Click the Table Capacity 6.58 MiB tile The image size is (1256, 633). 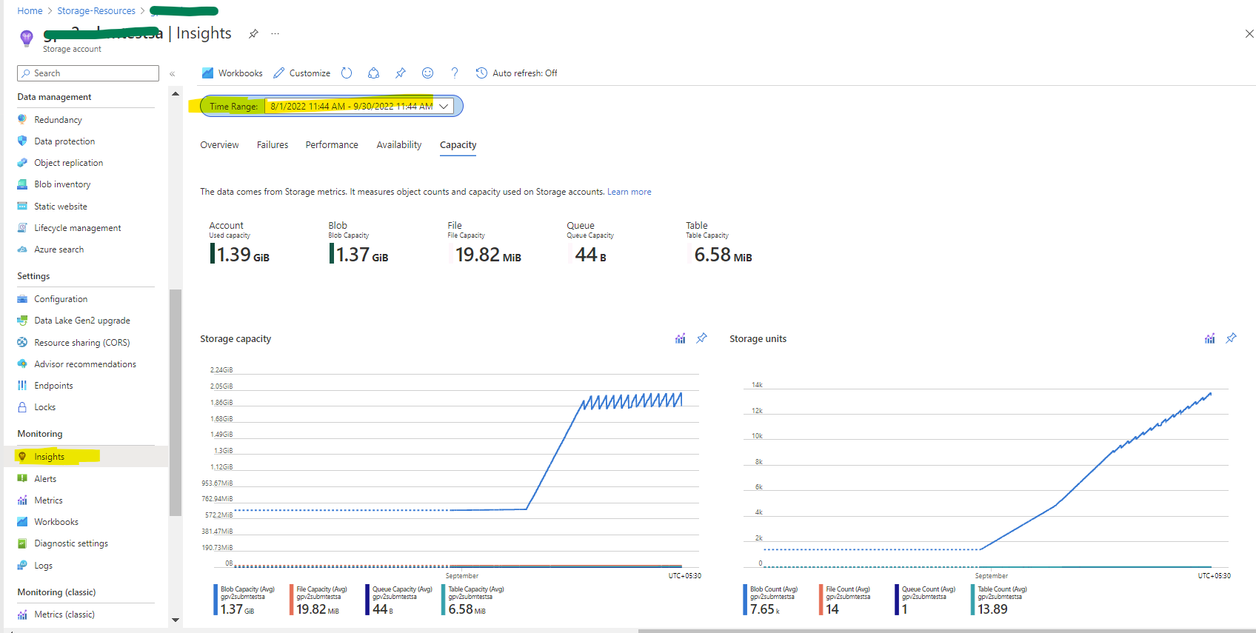click(x=719, y=242)
